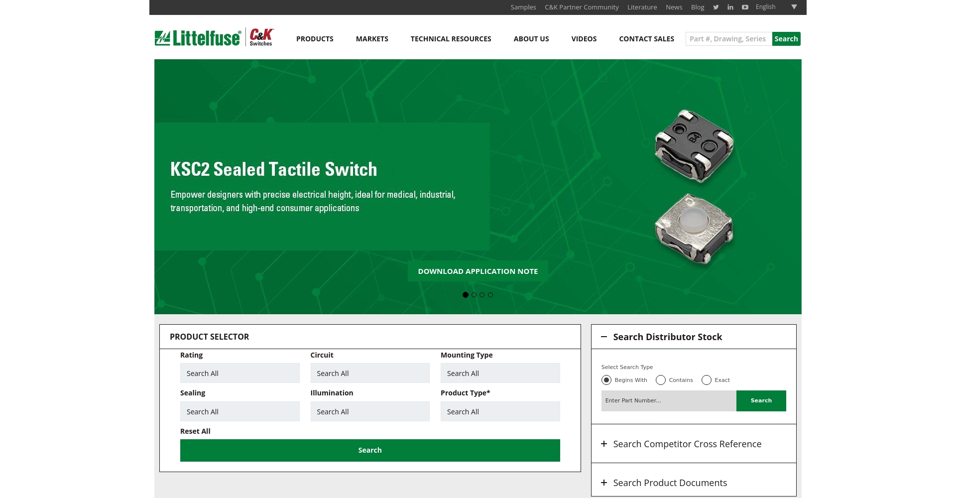Viewport: 956px width, 498px height.
Task: Open the MARKETS menu
Action: [372, 39]
